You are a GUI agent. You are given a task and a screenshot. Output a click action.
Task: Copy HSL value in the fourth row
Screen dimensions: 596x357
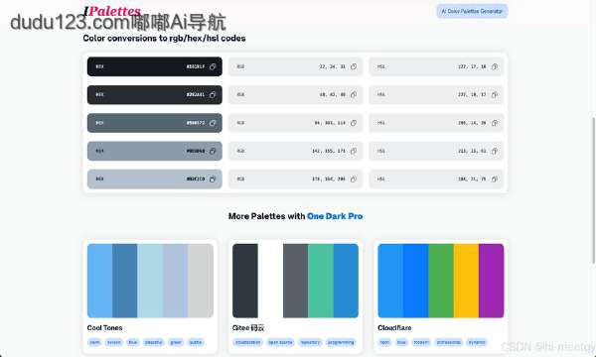pos(494,151)
